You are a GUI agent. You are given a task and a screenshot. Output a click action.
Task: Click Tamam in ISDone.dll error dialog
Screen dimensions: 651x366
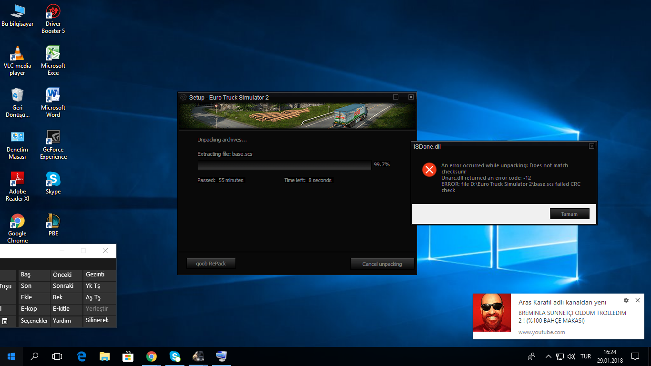[570, 214]
